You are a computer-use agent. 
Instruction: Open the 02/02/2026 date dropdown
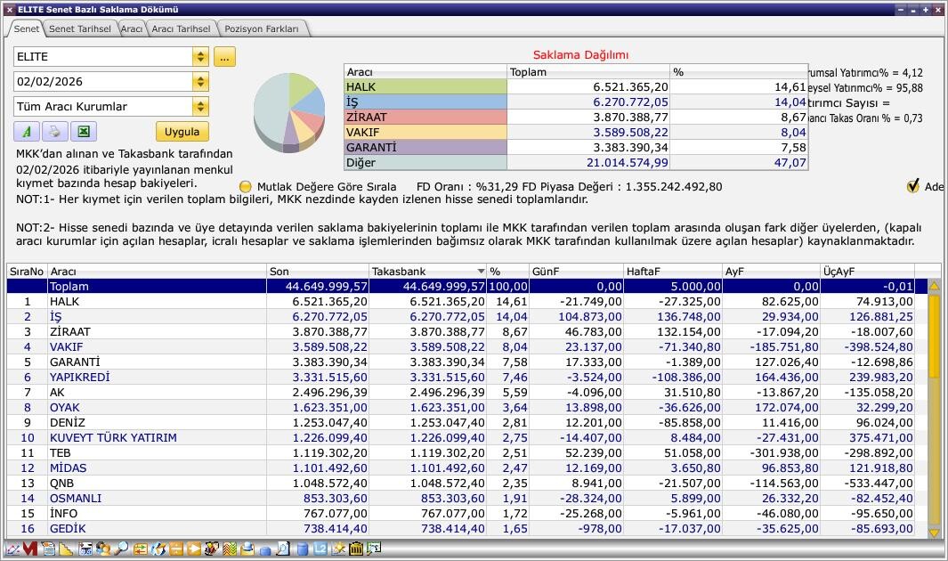(200, 82)
